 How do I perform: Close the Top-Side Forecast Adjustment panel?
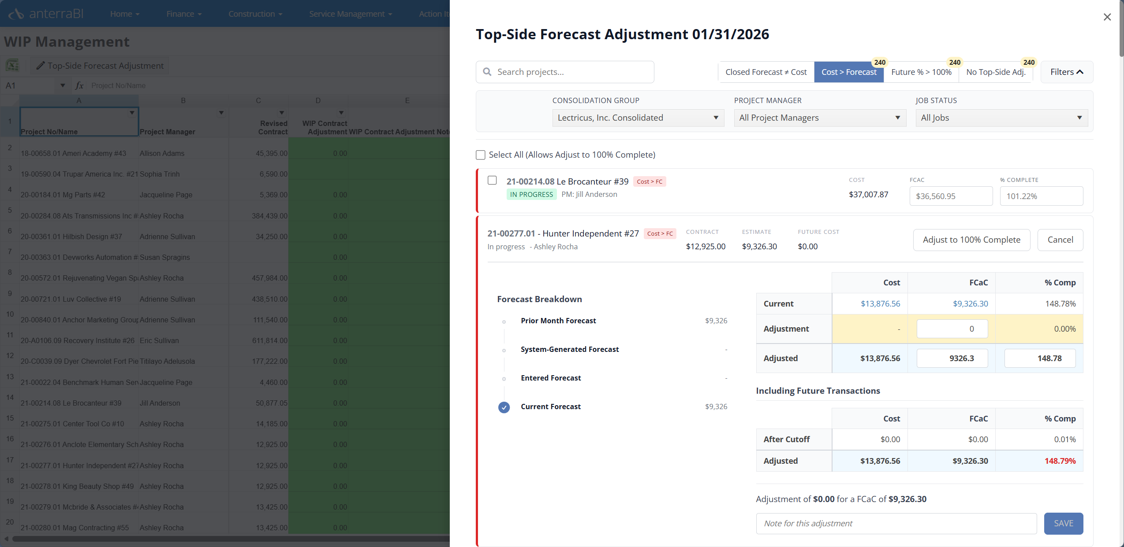[1107, 17]
